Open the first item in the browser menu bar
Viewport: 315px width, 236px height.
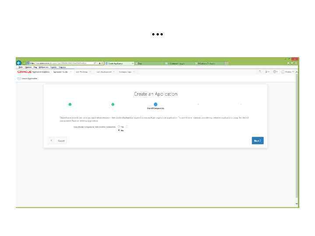(21, 67)
